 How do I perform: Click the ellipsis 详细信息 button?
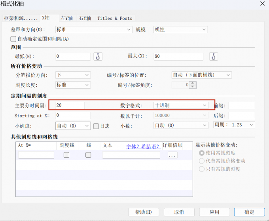click(x=172, y=155)
